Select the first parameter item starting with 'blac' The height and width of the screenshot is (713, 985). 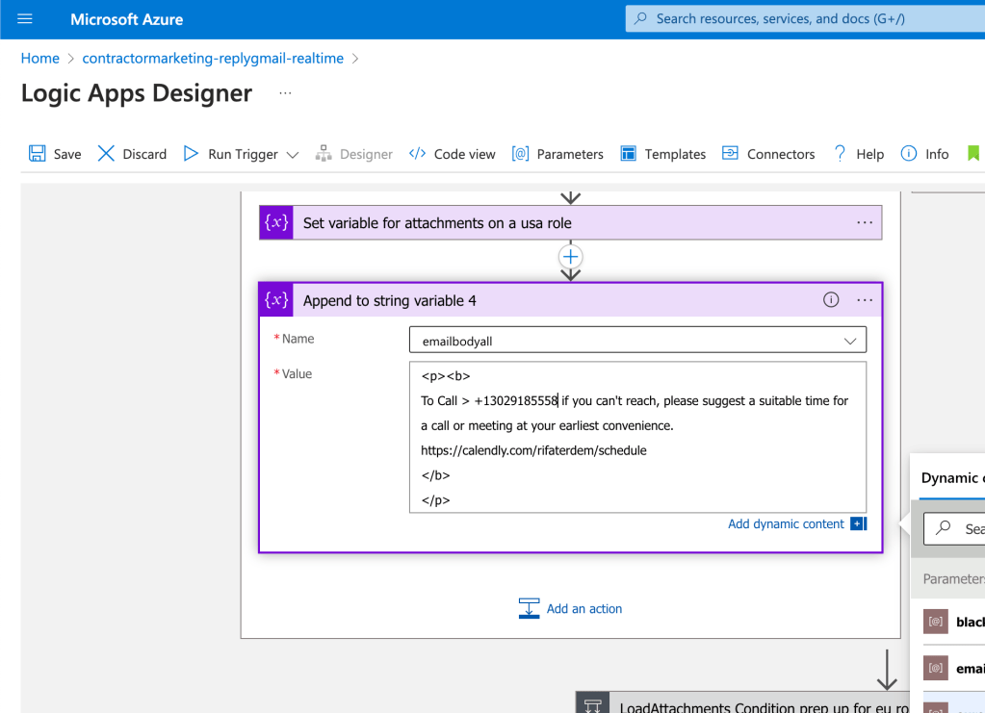[953, 622]
